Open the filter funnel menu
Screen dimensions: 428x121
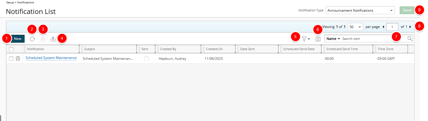(306, 39)
